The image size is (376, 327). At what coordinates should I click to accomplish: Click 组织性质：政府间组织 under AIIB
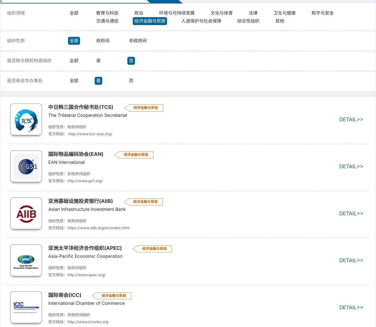tap(67, 221)
